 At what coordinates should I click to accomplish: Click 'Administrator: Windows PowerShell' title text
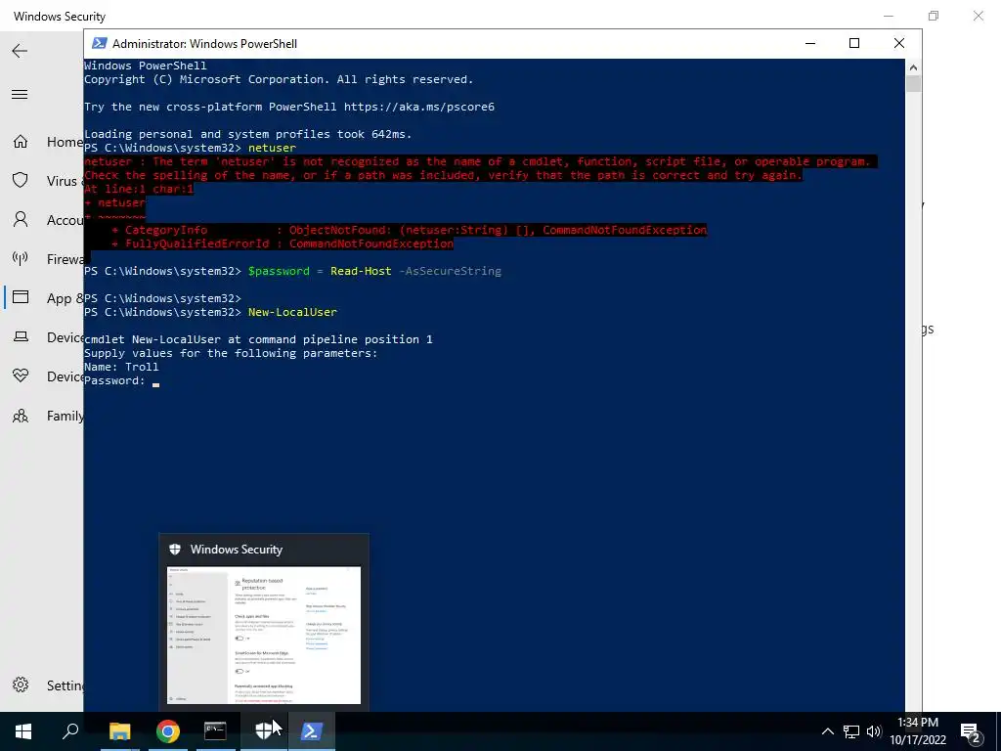204,43
